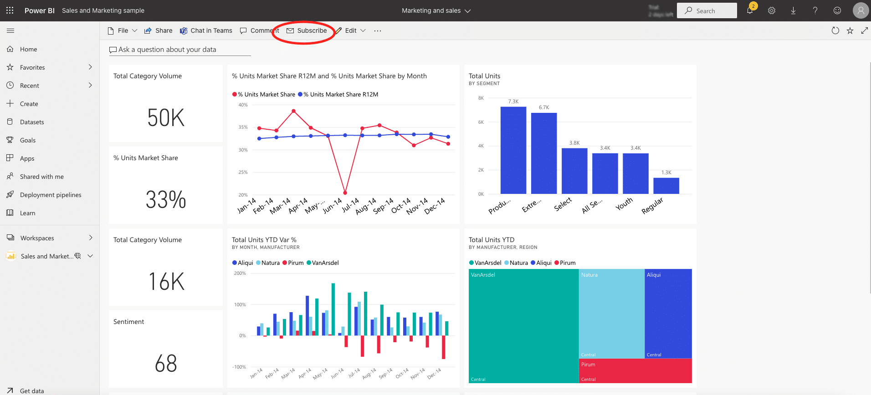Click the Get data arrow icon
The image size is (871, 395).
(x=10, y=390)
